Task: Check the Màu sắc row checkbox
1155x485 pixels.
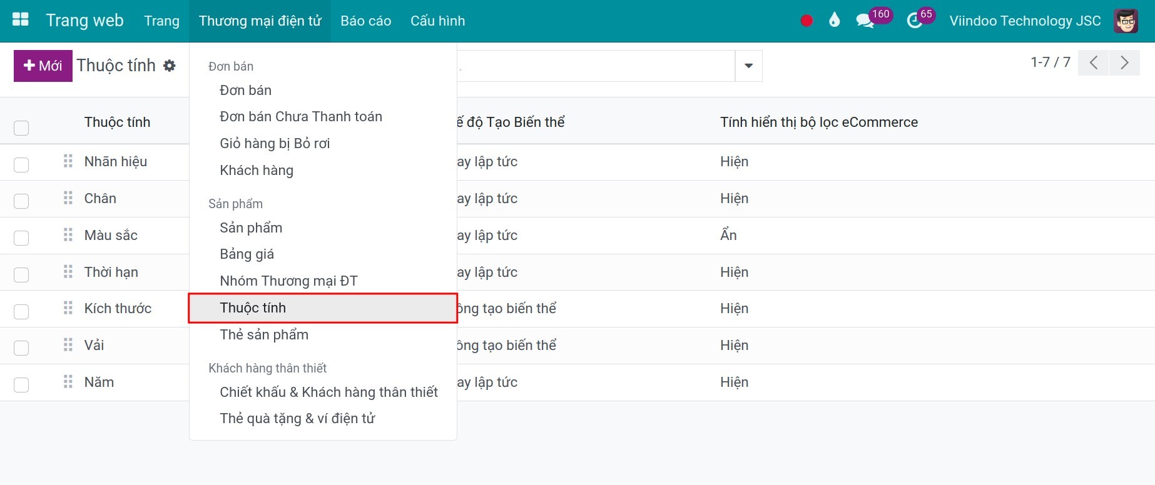Action: coord(21,238)
